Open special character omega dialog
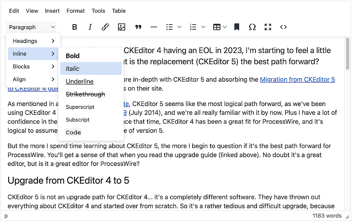 (252, 27)
